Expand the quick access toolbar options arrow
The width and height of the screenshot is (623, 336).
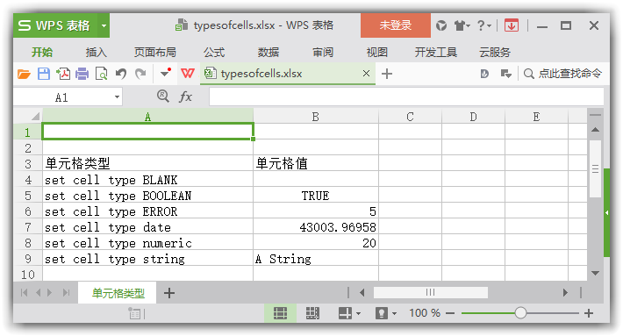[165, 73]
